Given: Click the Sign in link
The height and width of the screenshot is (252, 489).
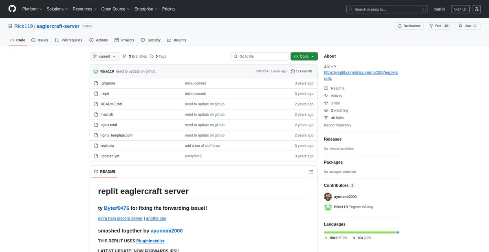Looking at the screenshot, I should click(x=439, y=9).
